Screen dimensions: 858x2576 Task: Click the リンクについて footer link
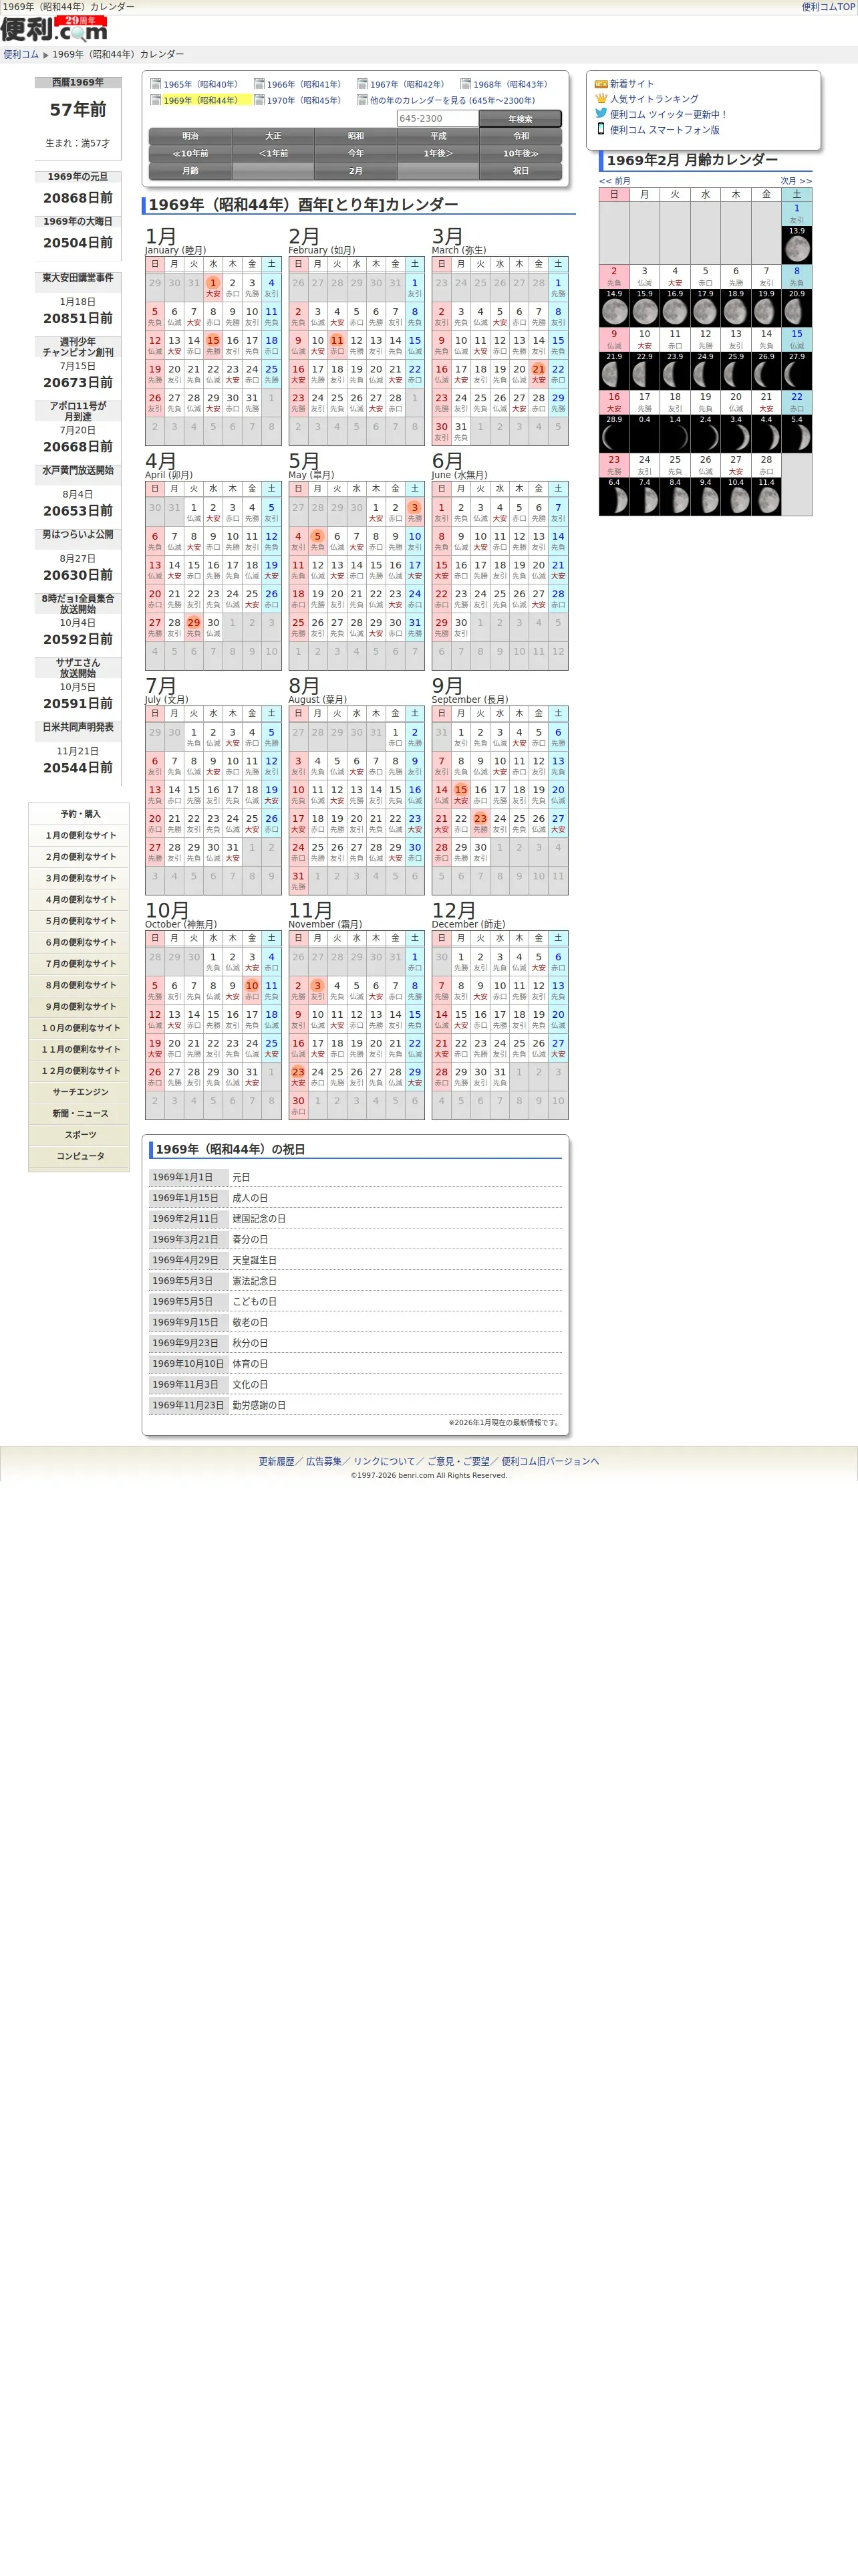384,1461
